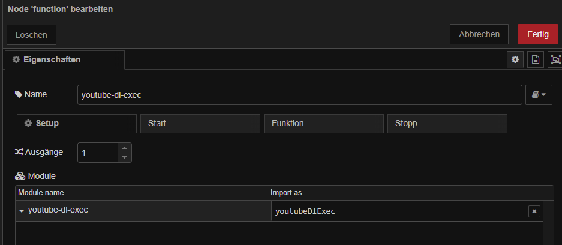This screenshot has width=562, height=245.
Task: Open the node description document icon
Action: tap(536, 59)
